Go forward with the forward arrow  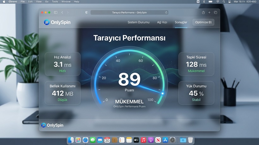68,12
